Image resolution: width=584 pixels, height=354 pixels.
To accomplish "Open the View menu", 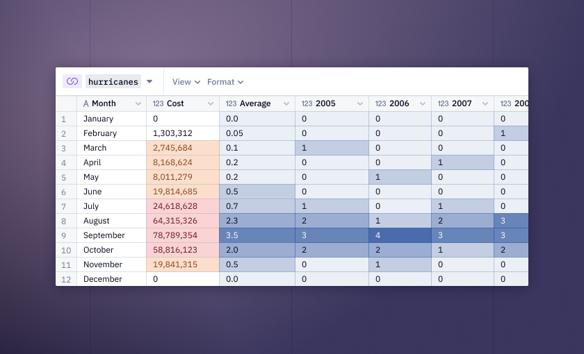I will click(x=186, y=82).
